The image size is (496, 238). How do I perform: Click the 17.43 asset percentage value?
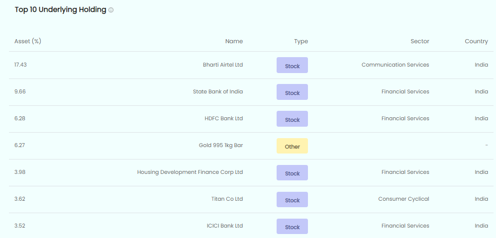(20, 65)
